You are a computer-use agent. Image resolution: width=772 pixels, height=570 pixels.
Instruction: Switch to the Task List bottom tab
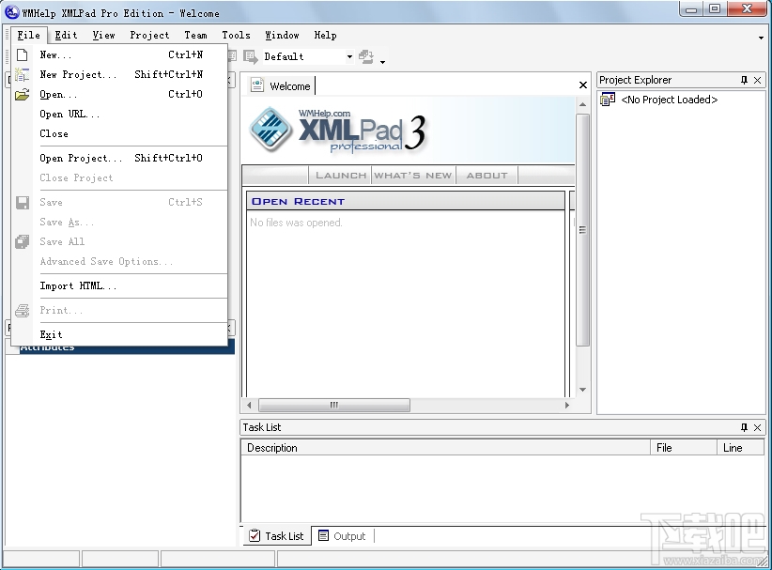coord(277,535)
